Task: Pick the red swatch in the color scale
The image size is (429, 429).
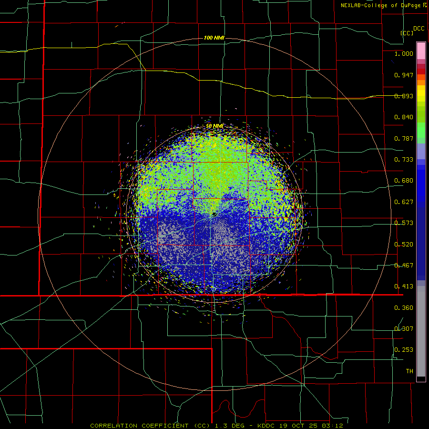Action: tap(421, 71)
